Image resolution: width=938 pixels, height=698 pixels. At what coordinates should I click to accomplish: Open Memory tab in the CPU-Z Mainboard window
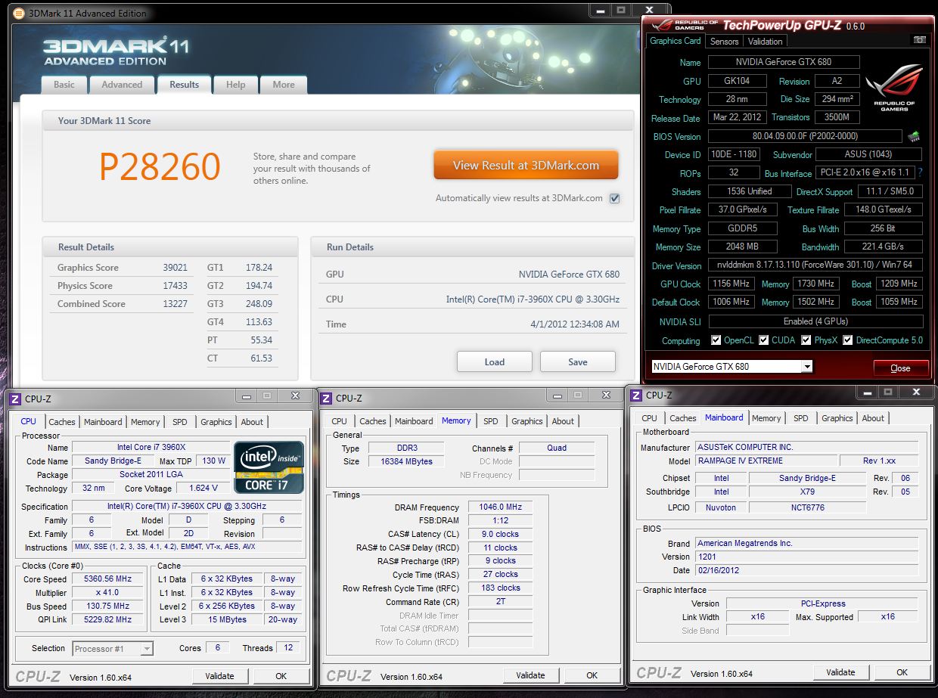point(766,418)
